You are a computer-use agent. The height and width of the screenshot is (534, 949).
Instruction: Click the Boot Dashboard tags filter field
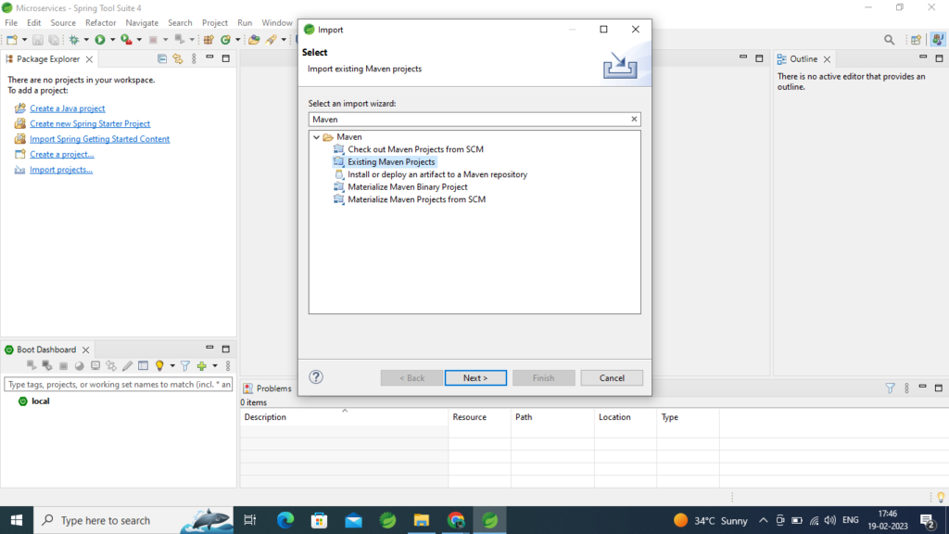click(119, 385)
